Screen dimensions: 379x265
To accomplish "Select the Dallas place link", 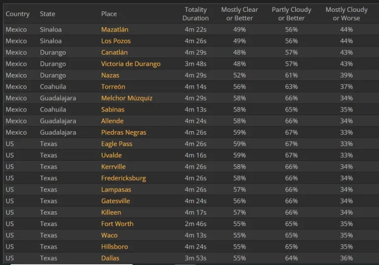I will point(110,258).
